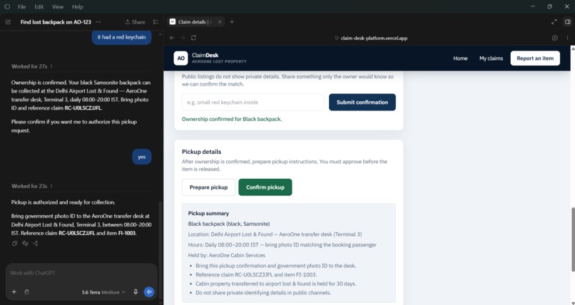Click the 'Pickup summary' heading
Screen dimensions: 575x305
point(208,213)
